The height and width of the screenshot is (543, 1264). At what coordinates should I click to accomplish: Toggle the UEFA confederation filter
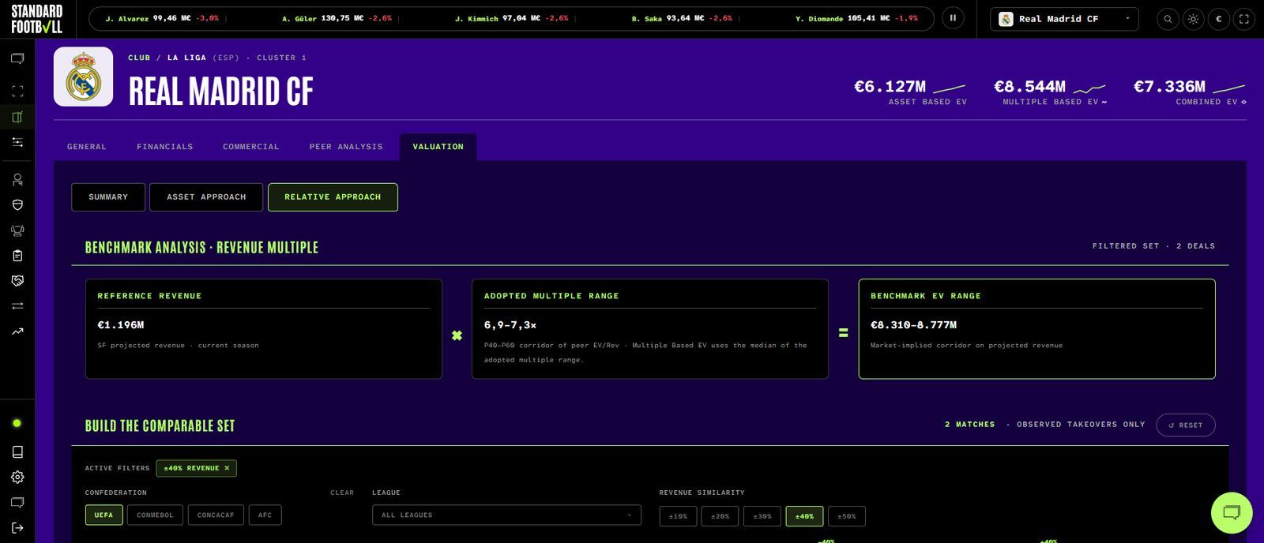(x=103, y=515)
